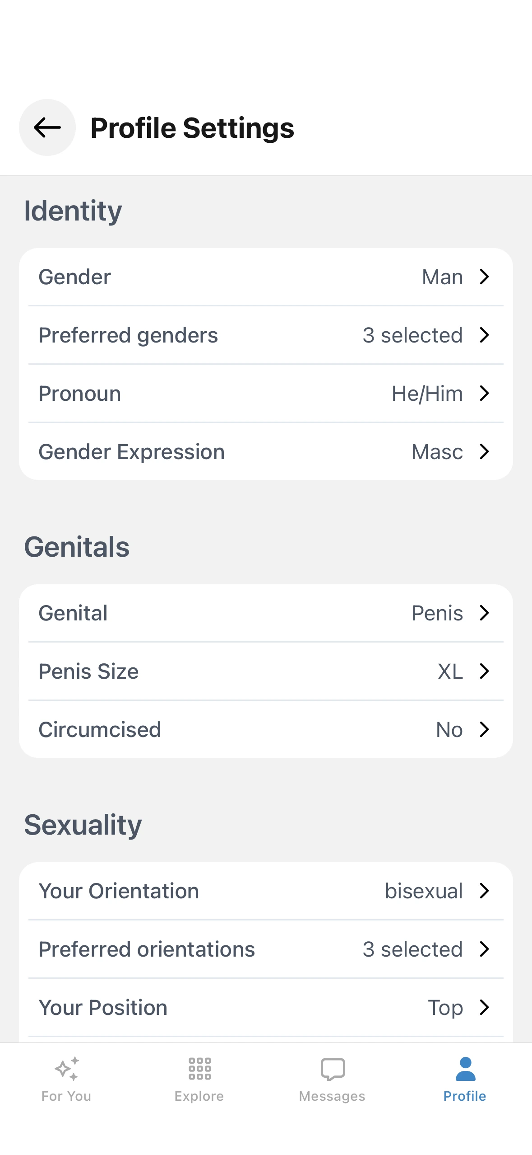Image resolution: width=532 pixels, height=1155 pixels.
Task: Tap the chevron beside He/Him
Action: tap(484, 393)
